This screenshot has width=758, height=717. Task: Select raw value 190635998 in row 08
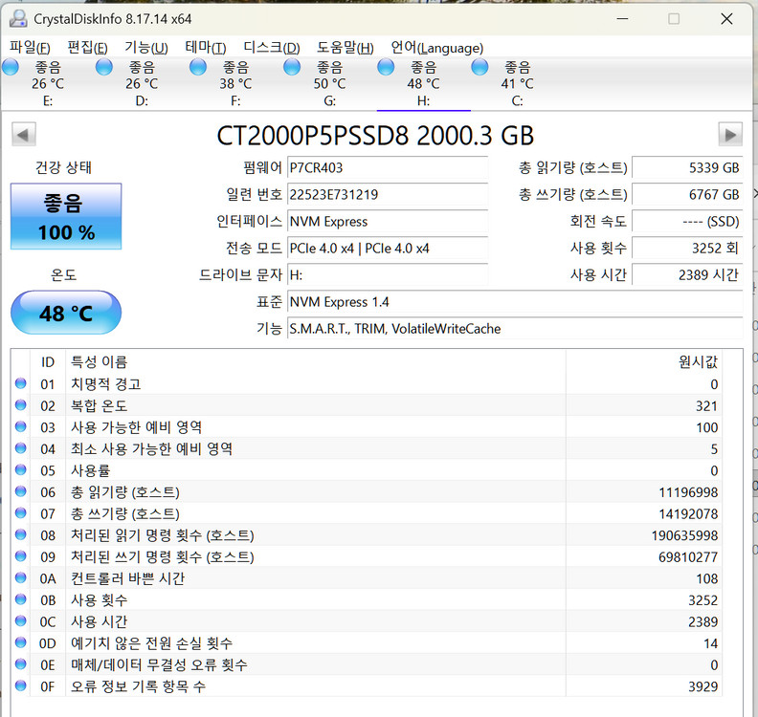pos(684,535)
